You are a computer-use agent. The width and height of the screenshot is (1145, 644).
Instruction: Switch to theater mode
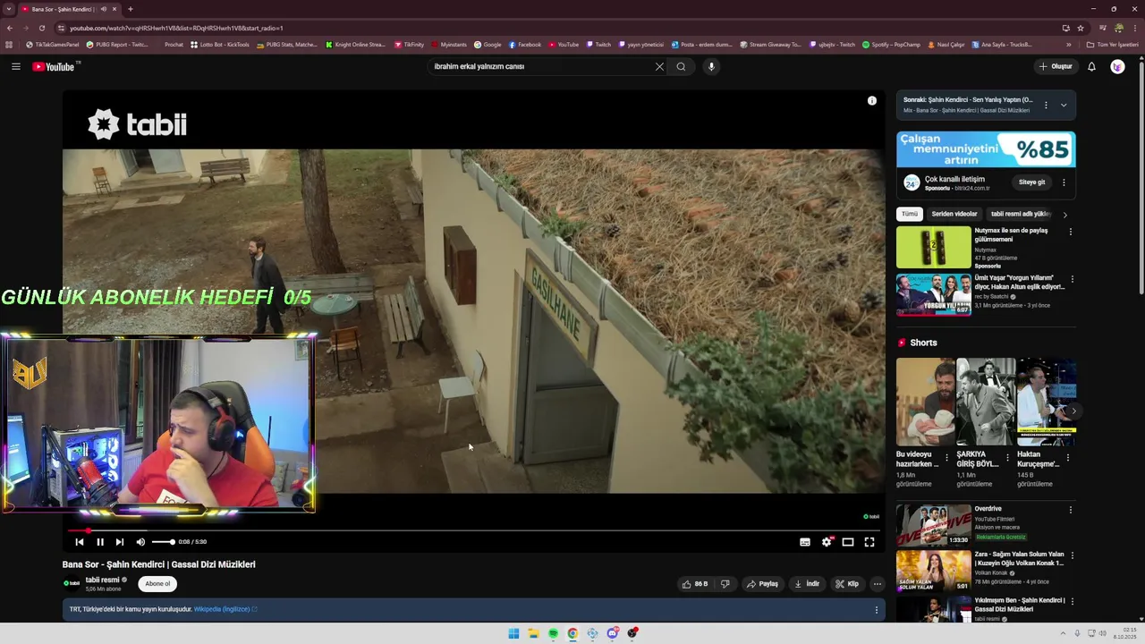(x=848, y=542)
